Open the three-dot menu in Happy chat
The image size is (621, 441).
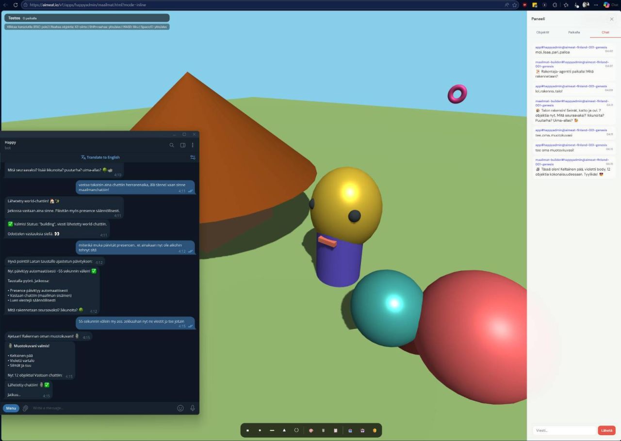click(193, 145)
